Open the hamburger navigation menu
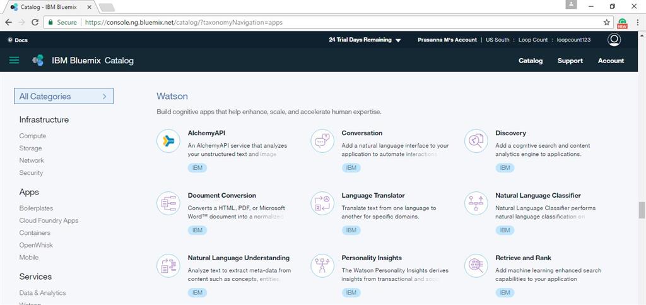 click(x=14, y=60)
